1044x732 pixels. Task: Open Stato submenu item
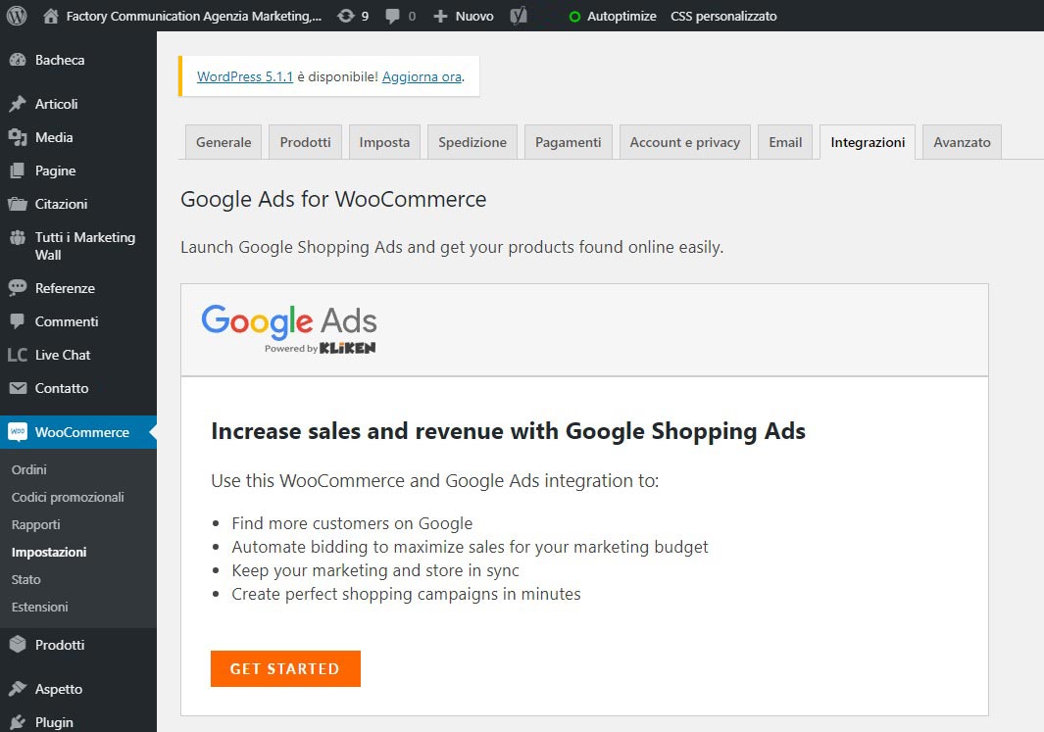25,579
